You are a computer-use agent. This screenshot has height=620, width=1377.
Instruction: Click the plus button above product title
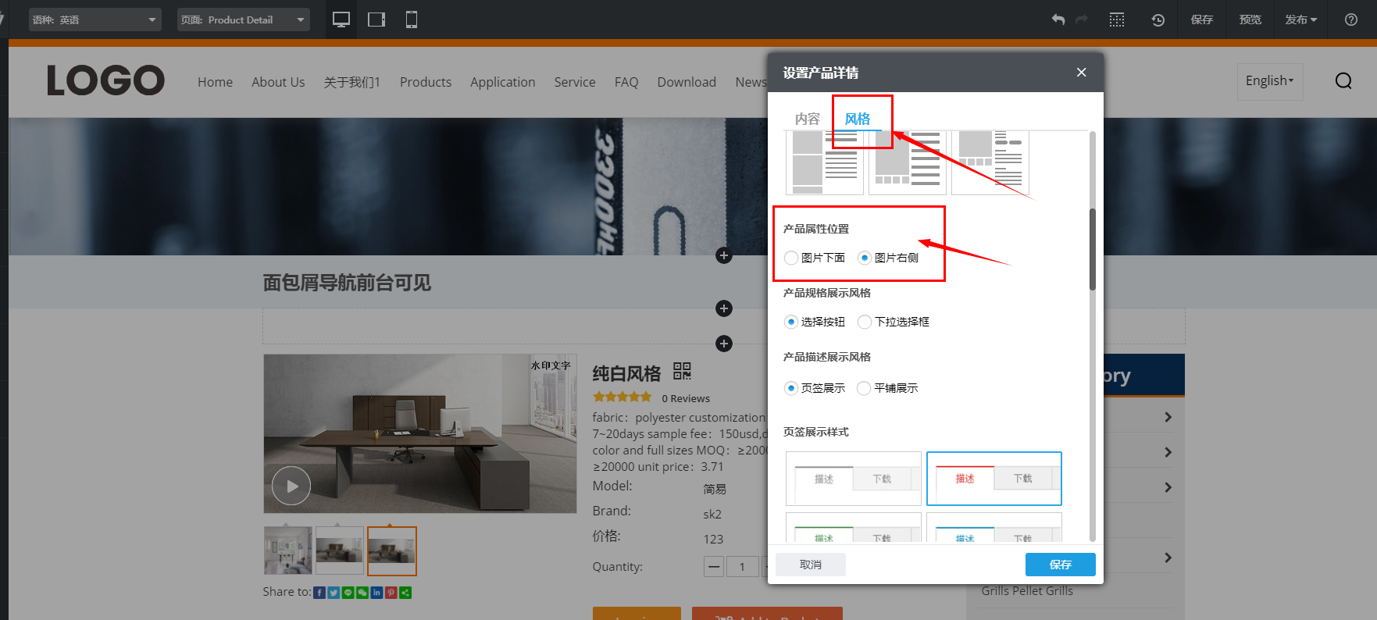tap(724, 344)
